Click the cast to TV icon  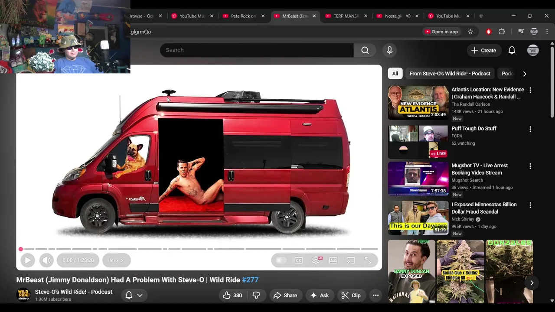pyautogui.click(x=350, y=260)
